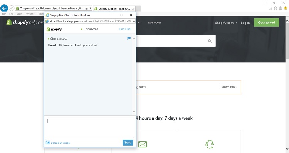This screenshot has height=153, width=289.
Task: Click the lock icon in the Live Chat address bar
Action: 134,21
